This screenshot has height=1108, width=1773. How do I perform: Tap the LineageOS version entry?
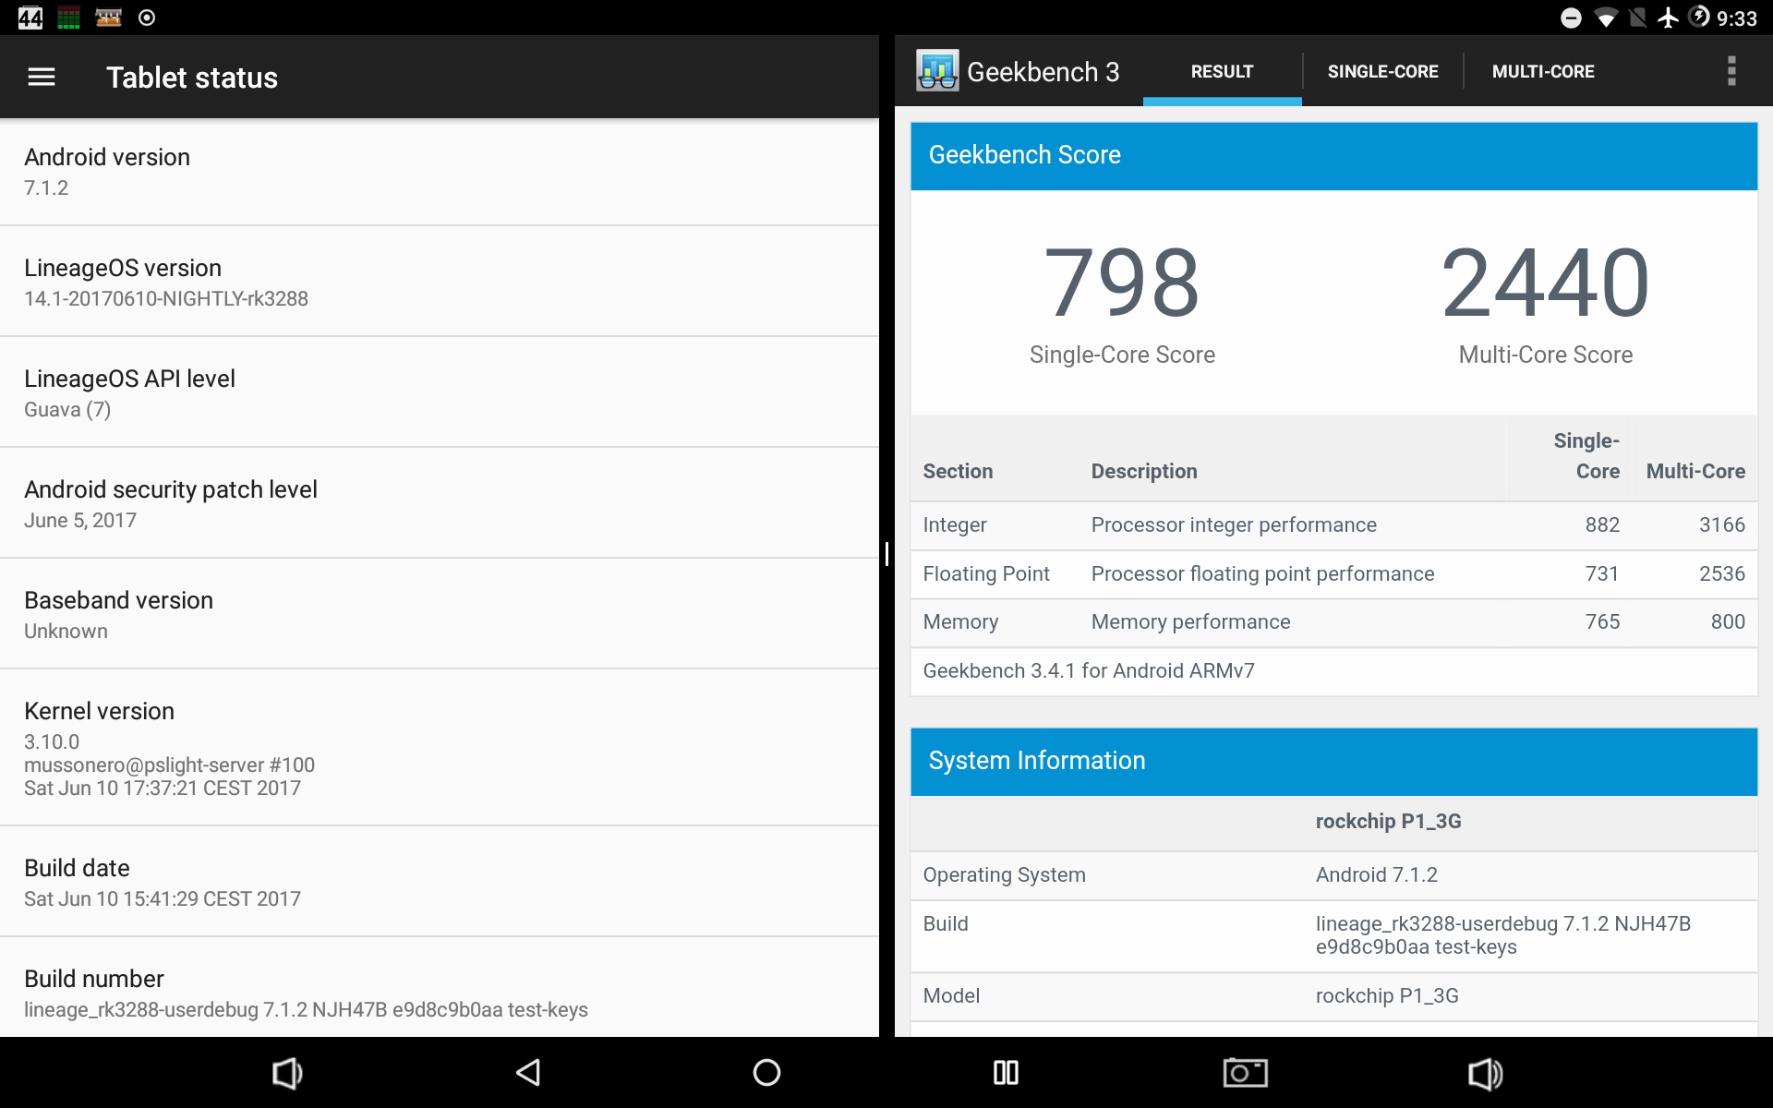[439, 282]
